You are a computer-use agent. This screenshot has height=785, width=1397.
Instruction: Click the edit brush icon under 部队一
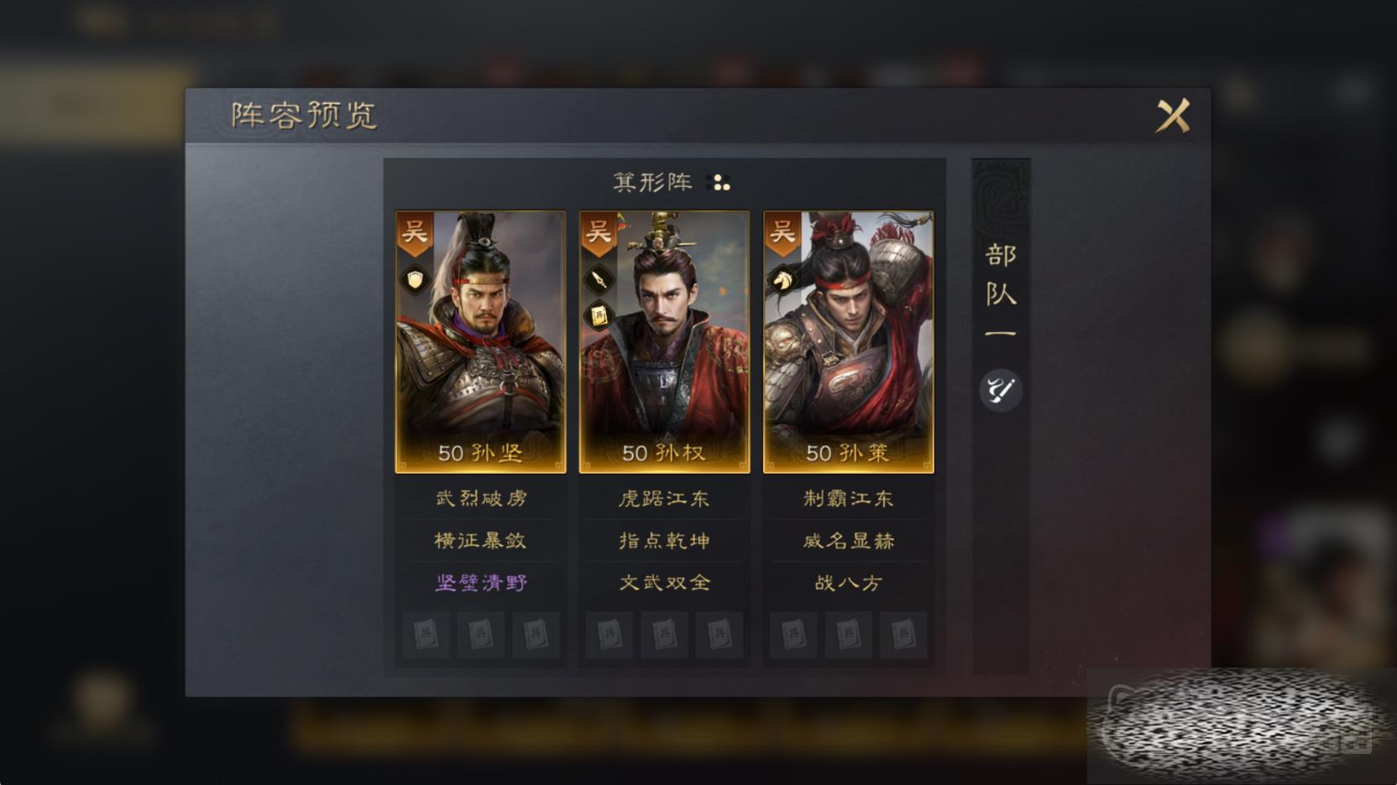click(1001, 390)
